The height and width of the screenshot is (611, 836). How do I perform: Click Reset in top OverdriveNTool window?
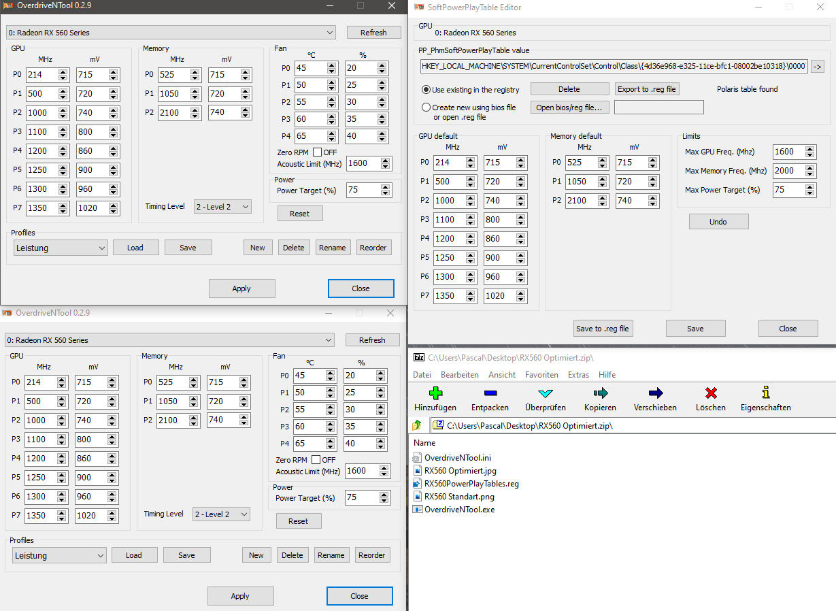pos(299,214)
